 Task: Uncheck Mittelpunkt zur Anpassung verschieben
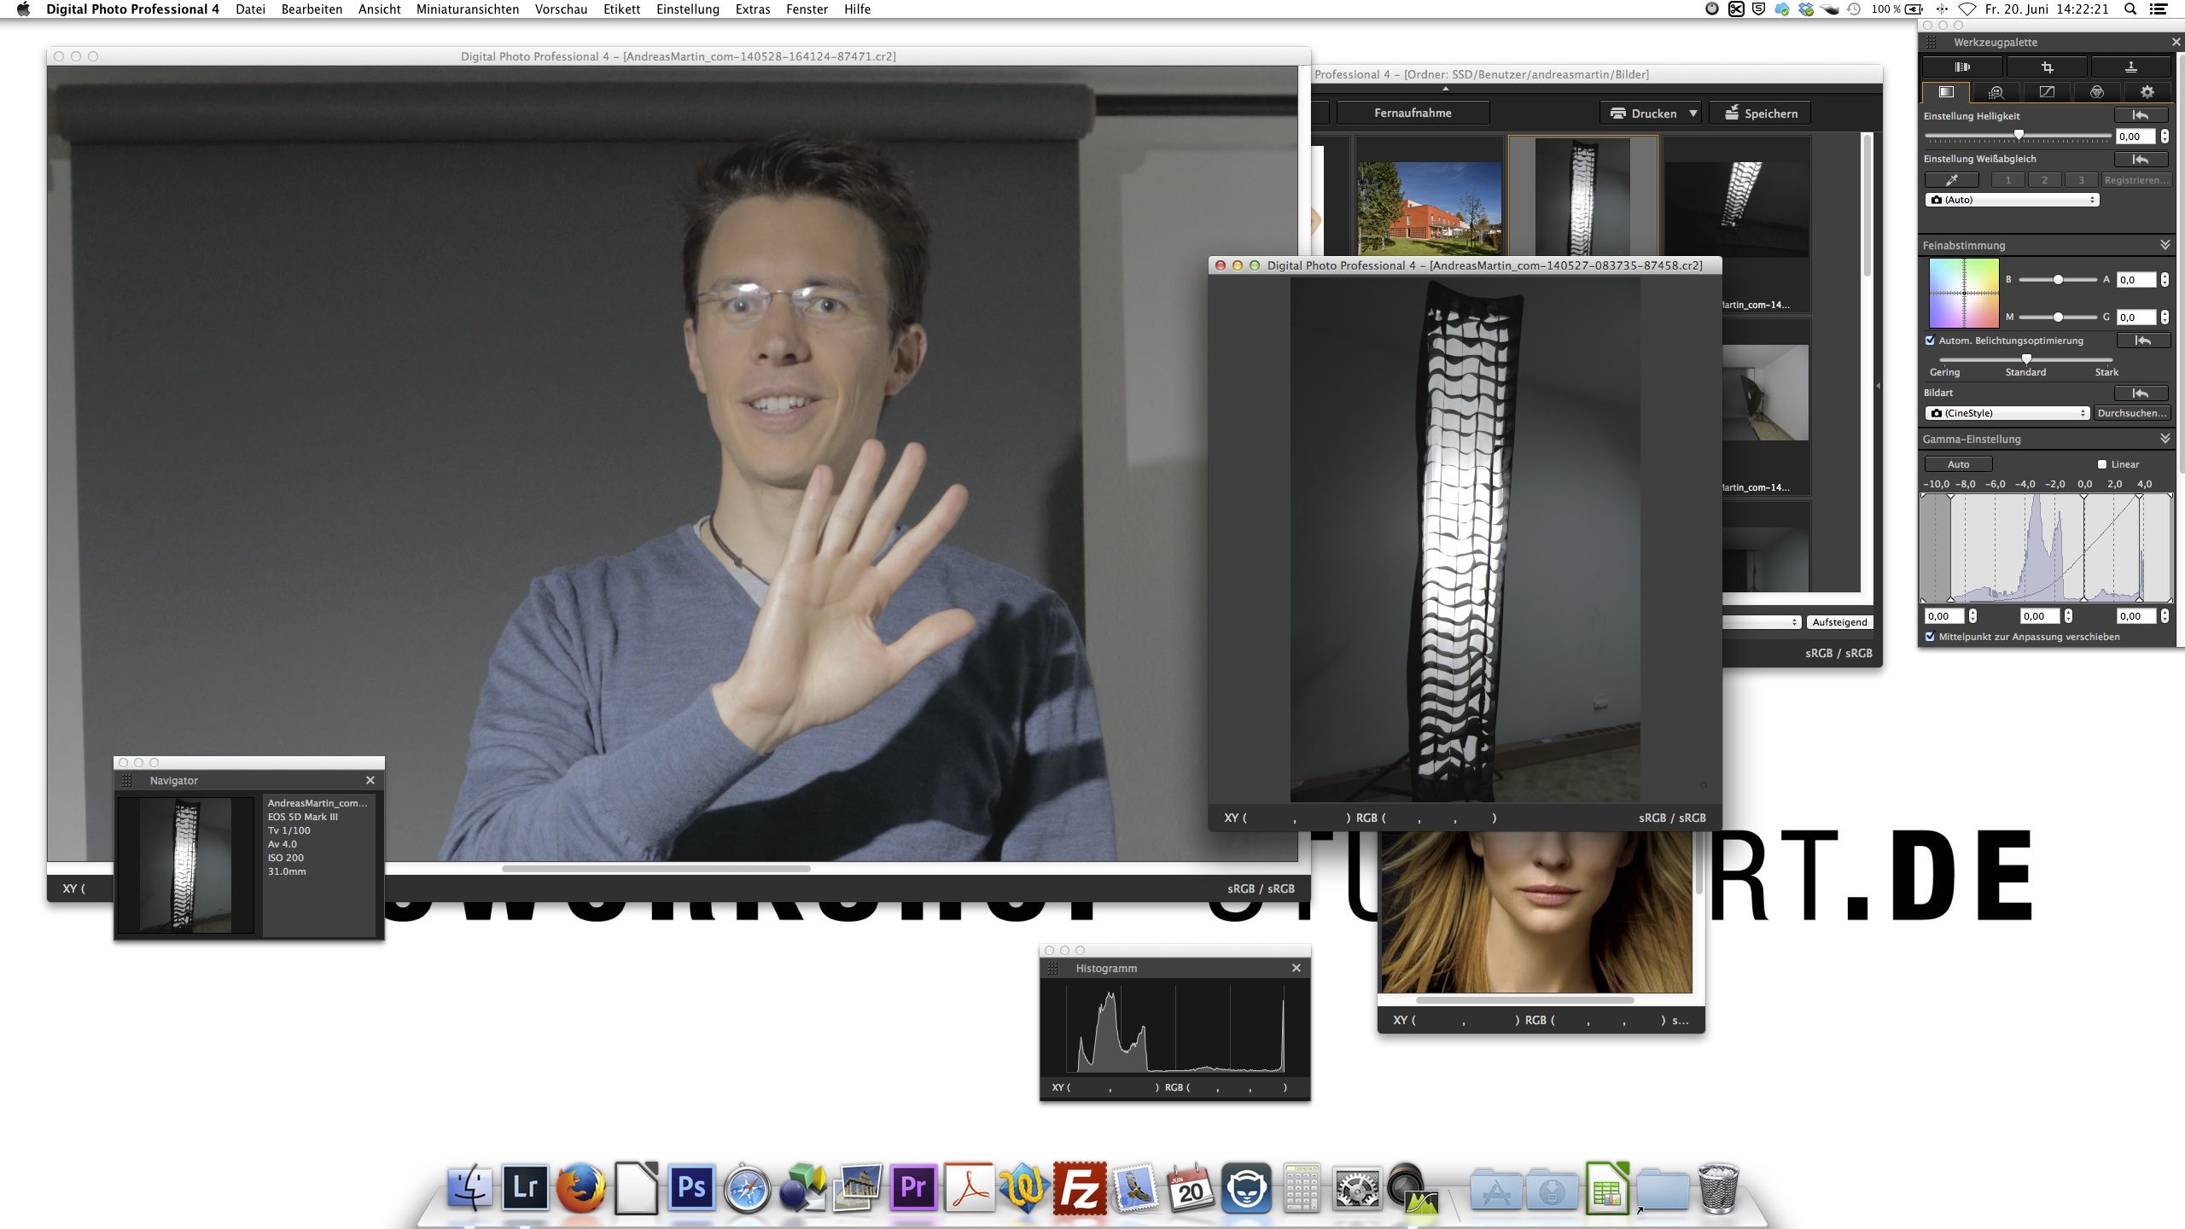pos(1930,637)
